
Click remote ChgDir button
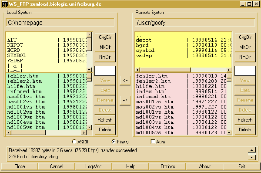(x=245, y=37)
